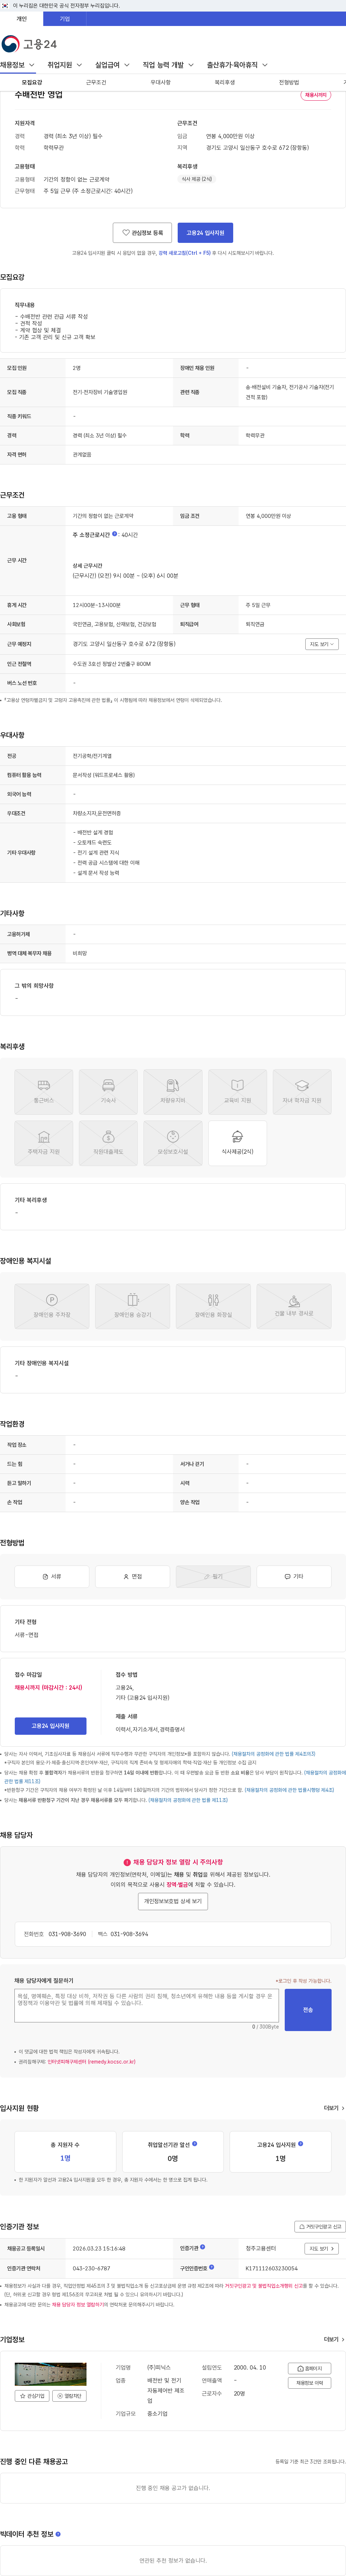
Task: Click the top 고용24 입사지원 button
Action: (205, 233)
